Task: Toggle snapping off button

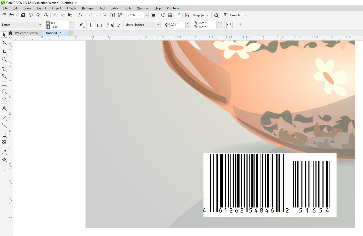Action: click(x=187, y=15)
